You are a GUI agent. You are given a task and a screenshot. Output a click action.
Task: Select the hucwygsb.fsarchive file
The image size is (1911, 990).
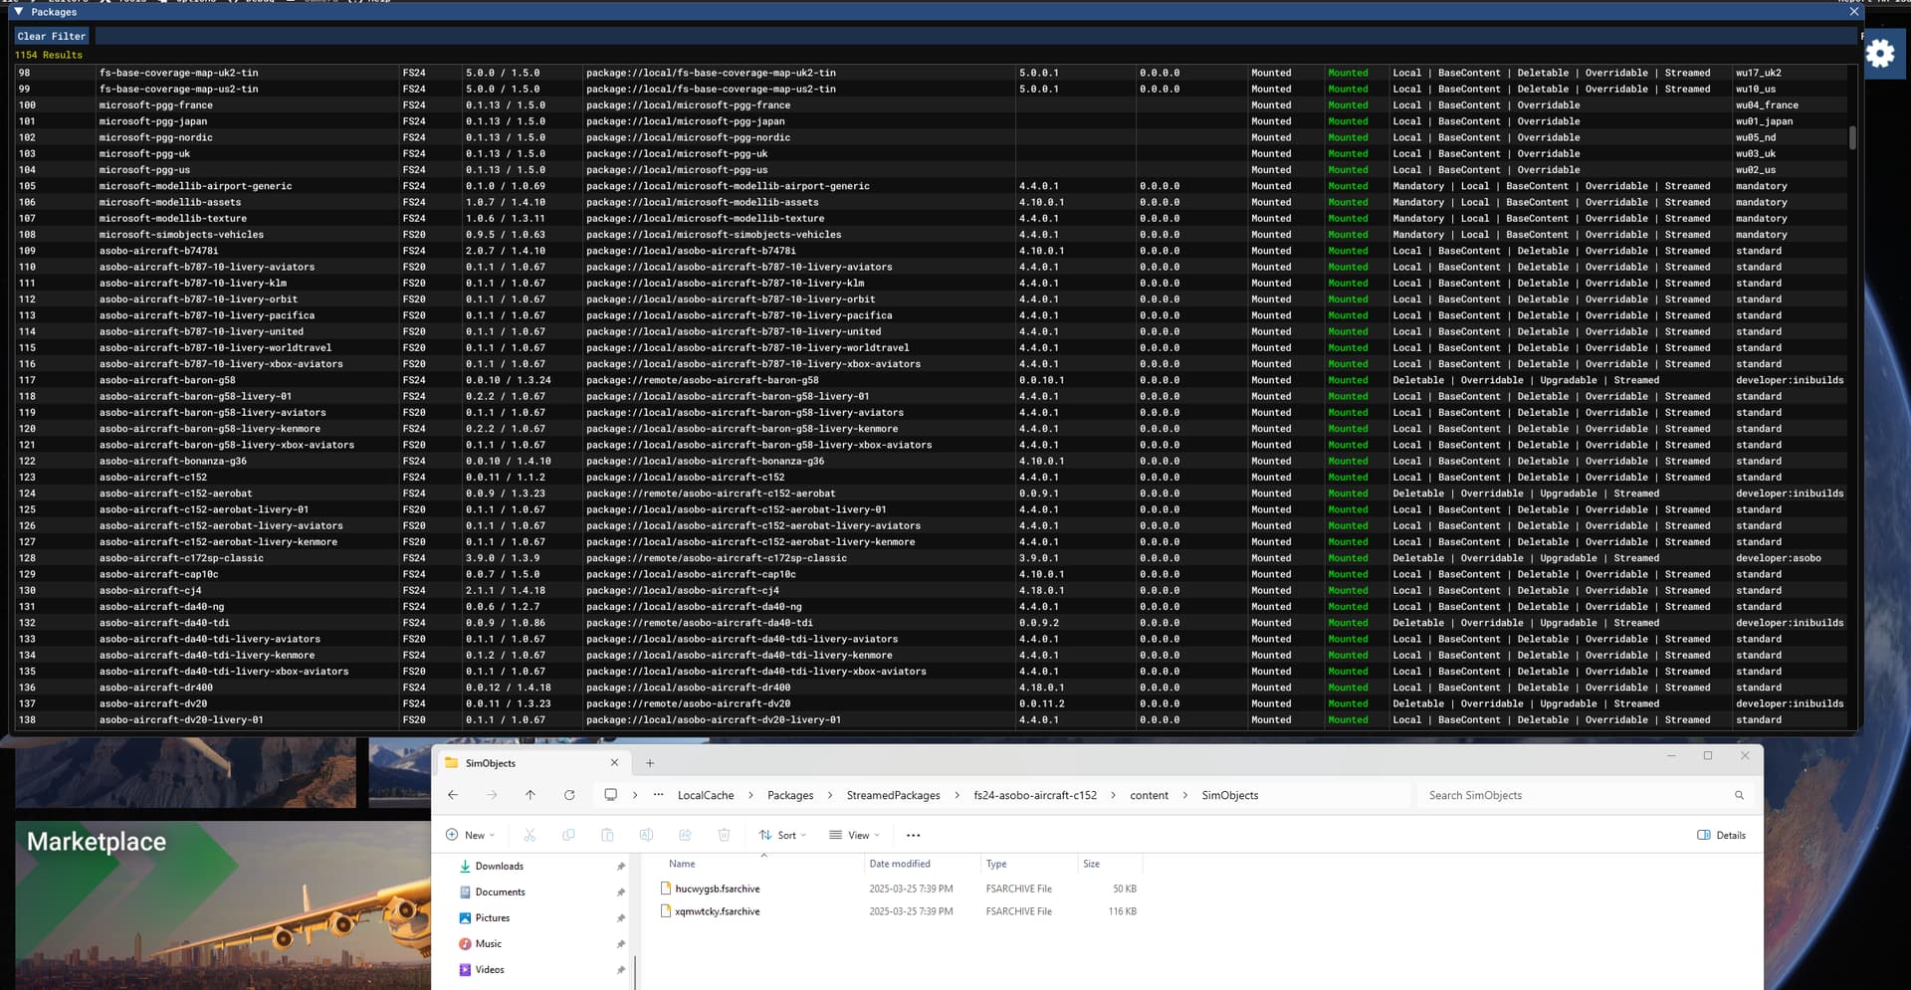pyautogui.click(x=717, y=889)
